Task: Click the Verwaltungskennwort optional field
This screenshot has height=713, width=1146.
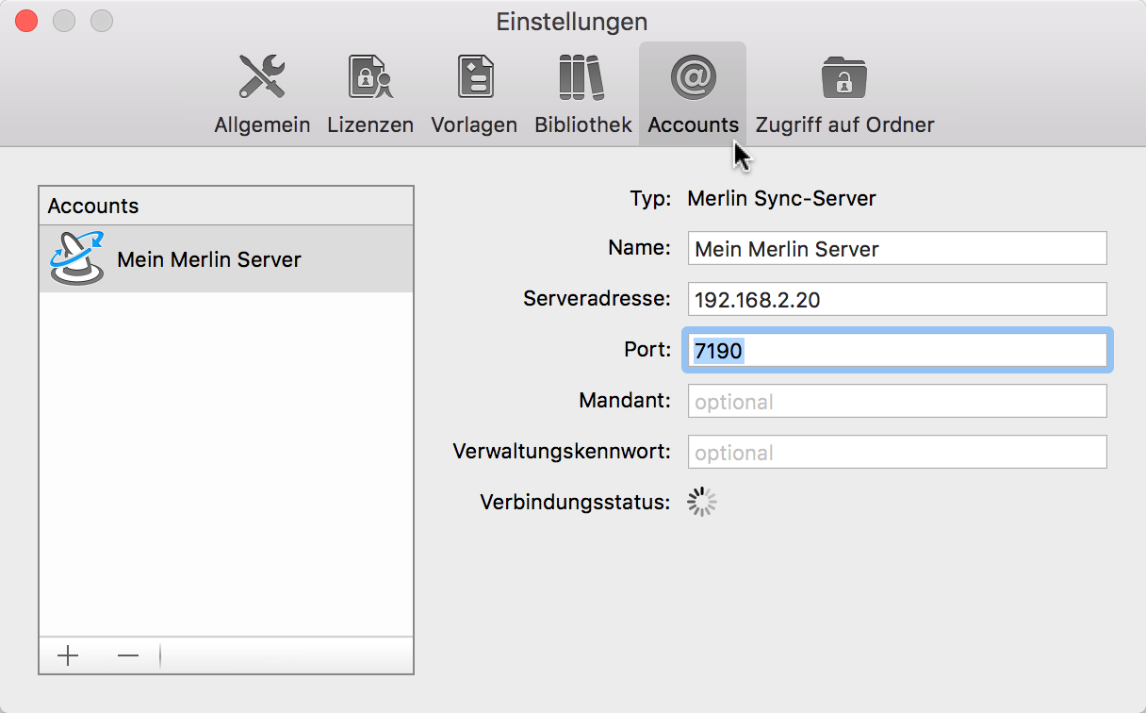Action: tap(897, 453)
